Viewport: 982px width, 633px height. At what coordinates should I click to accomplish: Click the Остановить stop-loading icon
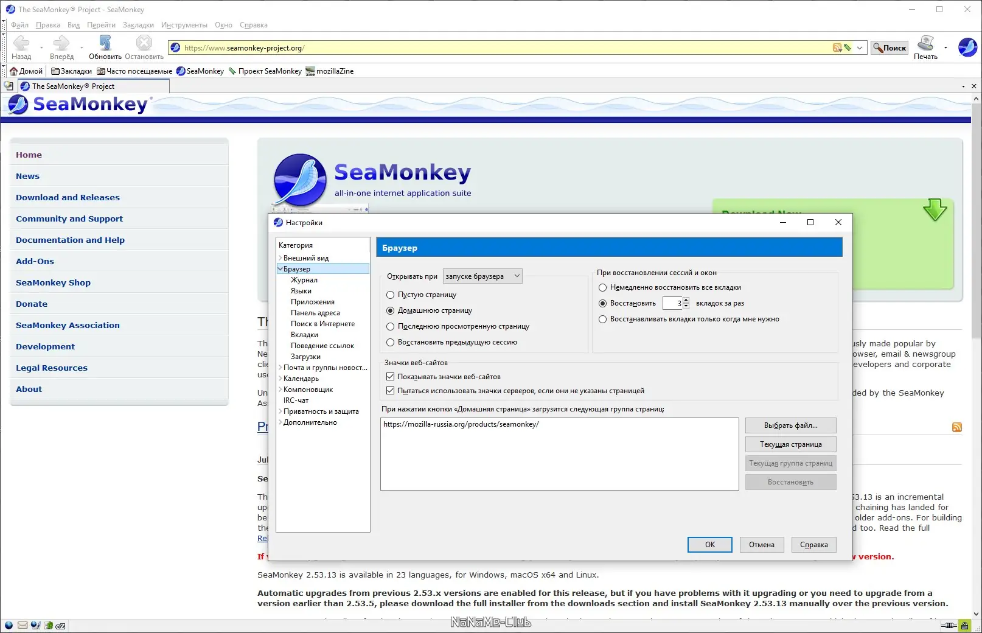pos(144,43)
